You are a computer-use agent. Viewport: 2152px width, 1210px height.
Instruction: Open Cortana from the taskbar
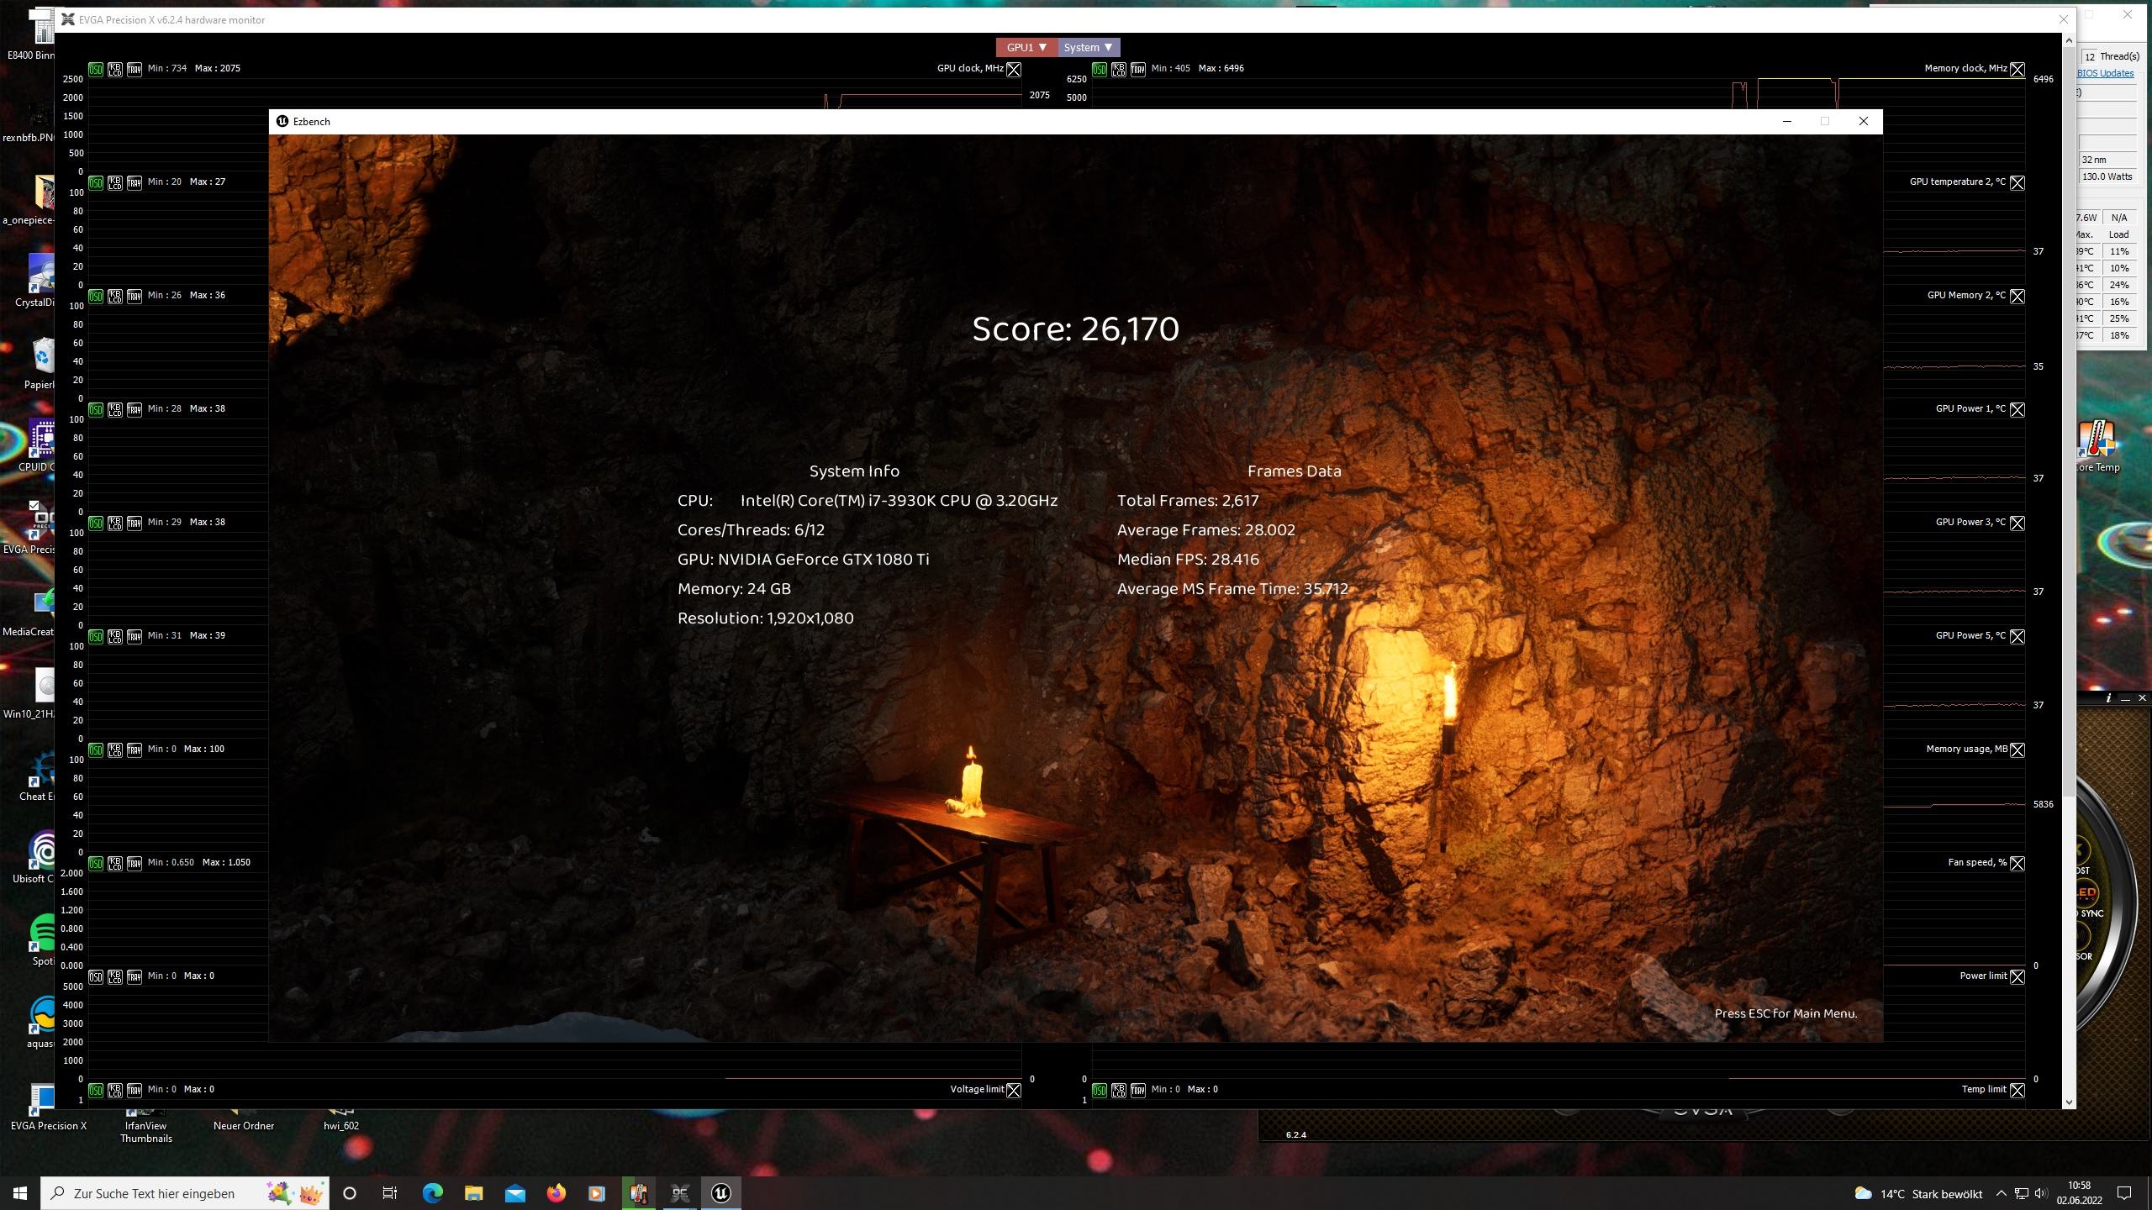pos(350,1193)
